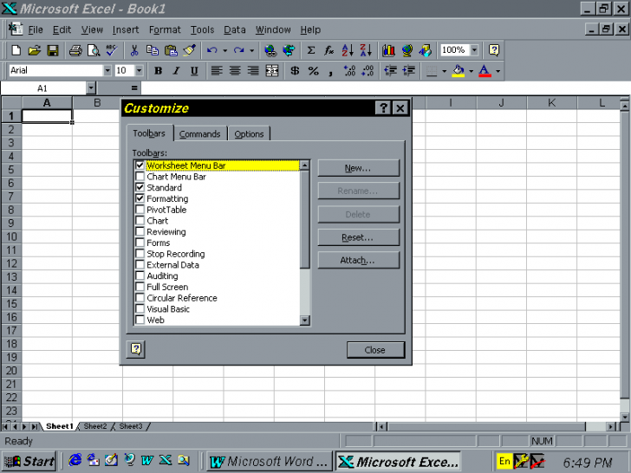Open the Font Color dropdown arrow

click(498, 71)
